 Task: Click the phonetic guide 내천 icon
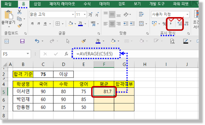pos(93,24)
